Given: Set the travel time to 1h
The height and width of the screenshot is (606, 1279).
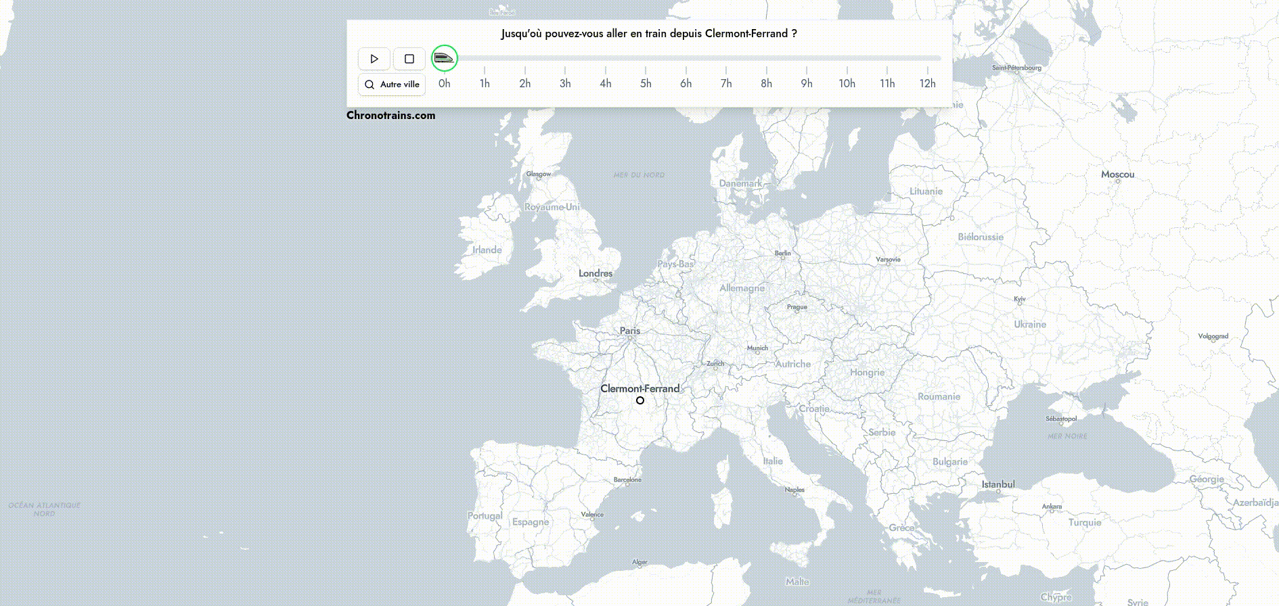Looking at the screenshot, I should tap(485, 83).
